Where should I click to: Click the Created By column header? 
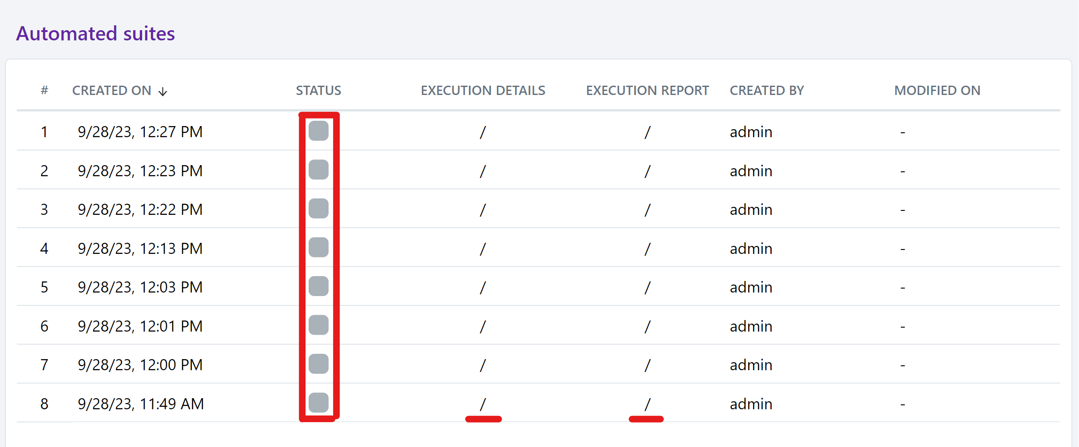pyautogui.click(x=766, y=91)
